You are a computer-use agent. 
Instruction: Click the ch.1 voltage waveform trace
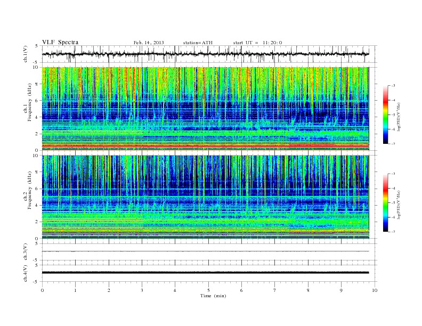coord(206,54)
